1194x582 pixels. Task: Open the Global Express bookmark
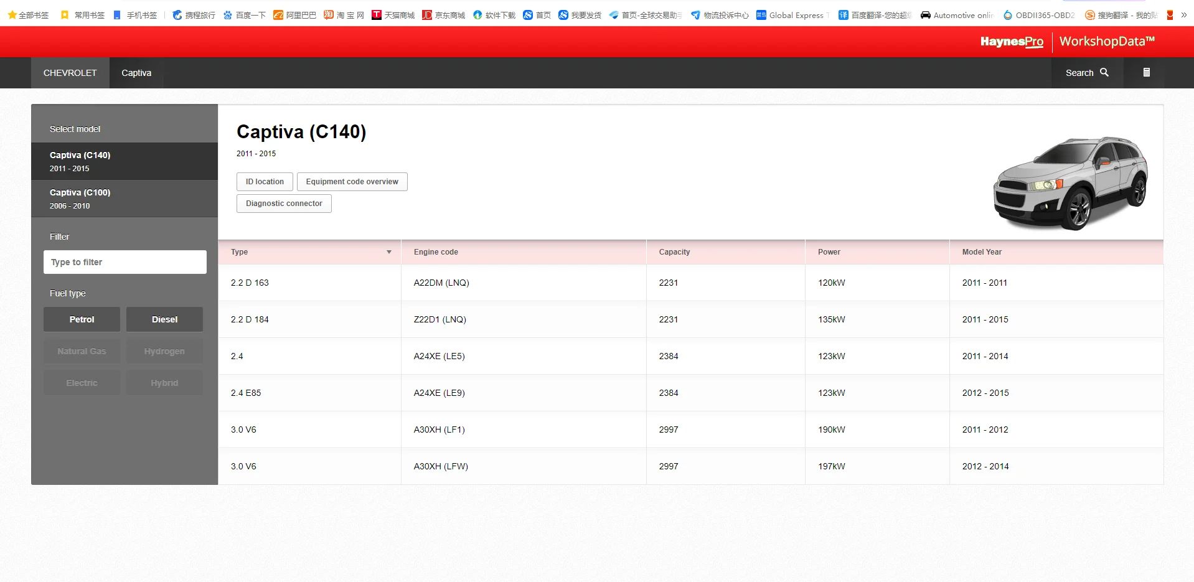click(793, 15)
